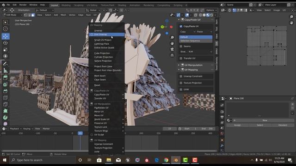Select the Select Box tool
This screenshot has width=296, height=166.
pyautogui.click(x=5, y=22)
